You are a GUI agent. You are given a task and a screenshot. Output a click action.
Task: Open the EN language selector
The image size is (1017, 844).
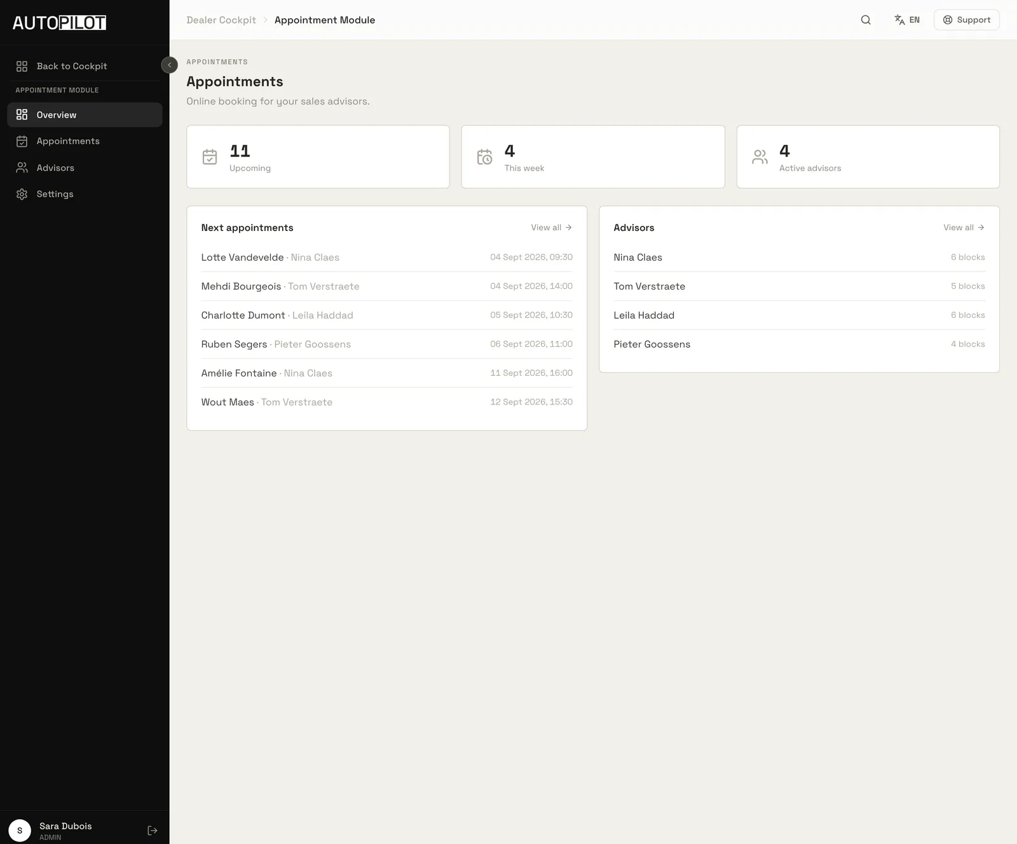pyautogui.click(x=907, y=20)
